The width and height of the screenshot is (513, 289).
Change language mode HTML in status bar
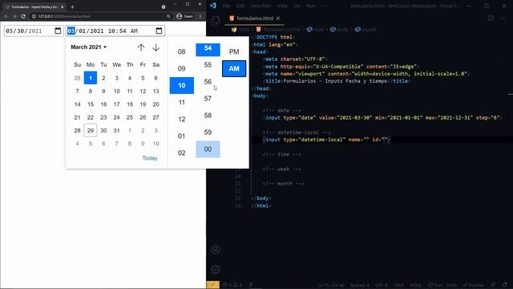415,285
